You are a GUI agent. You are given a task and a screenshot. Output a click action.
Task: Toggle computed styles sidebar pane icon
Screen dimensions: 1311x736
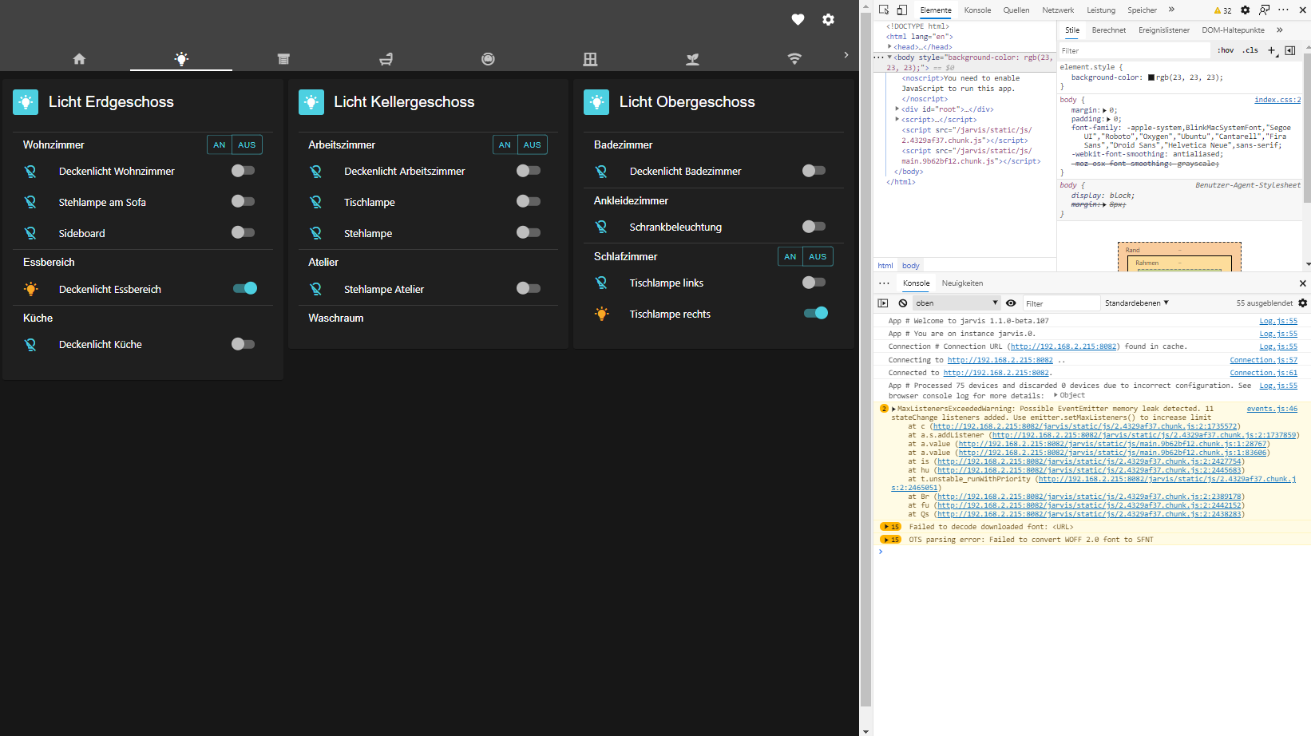coord(1290,50)
